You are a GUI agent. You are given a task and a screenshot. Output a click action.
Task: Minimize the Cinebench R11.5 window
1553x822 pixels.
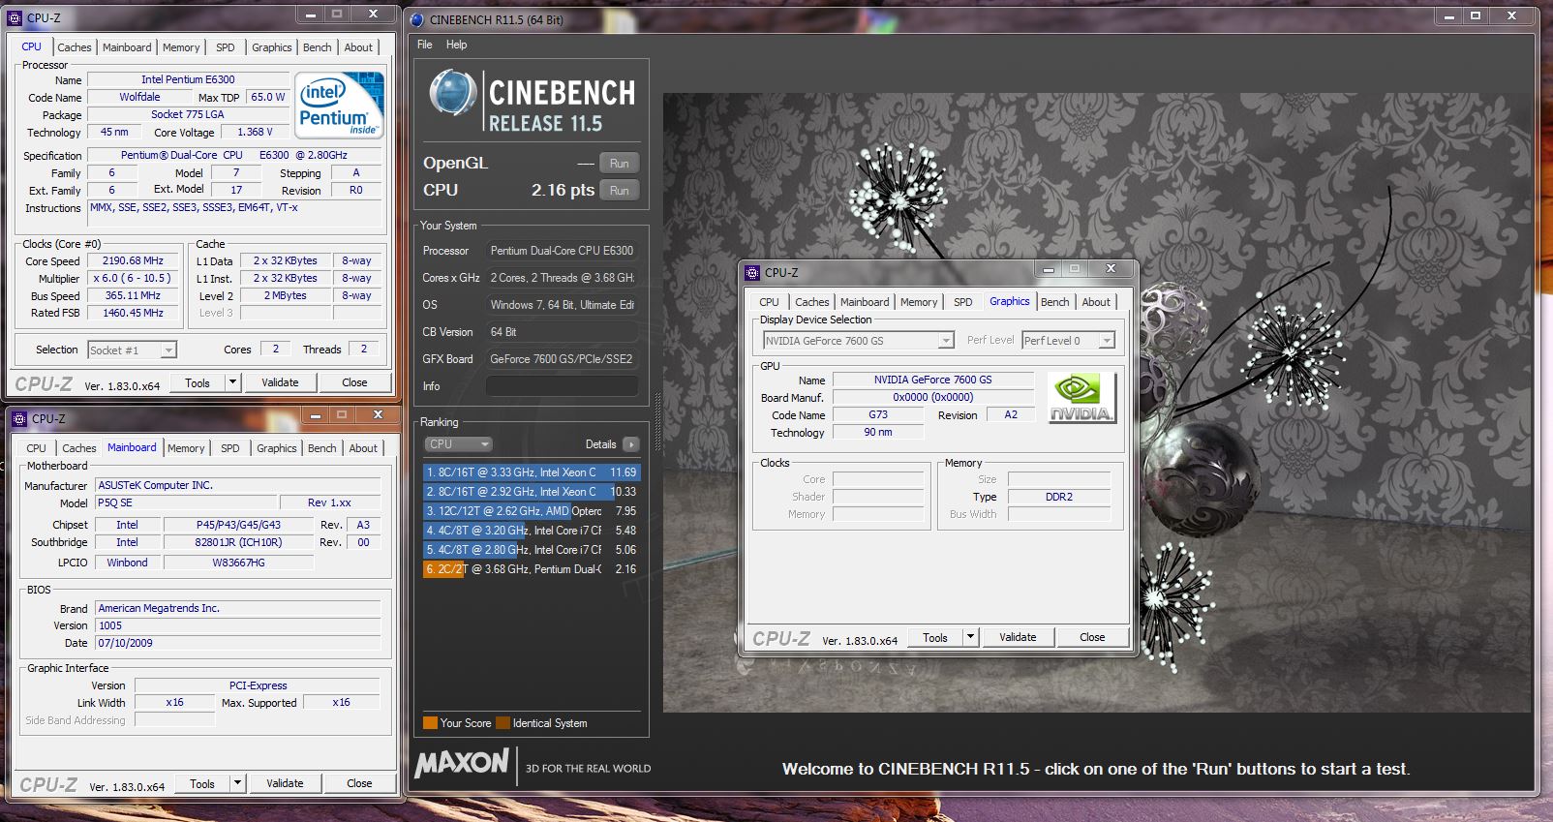coord(1448,15)
